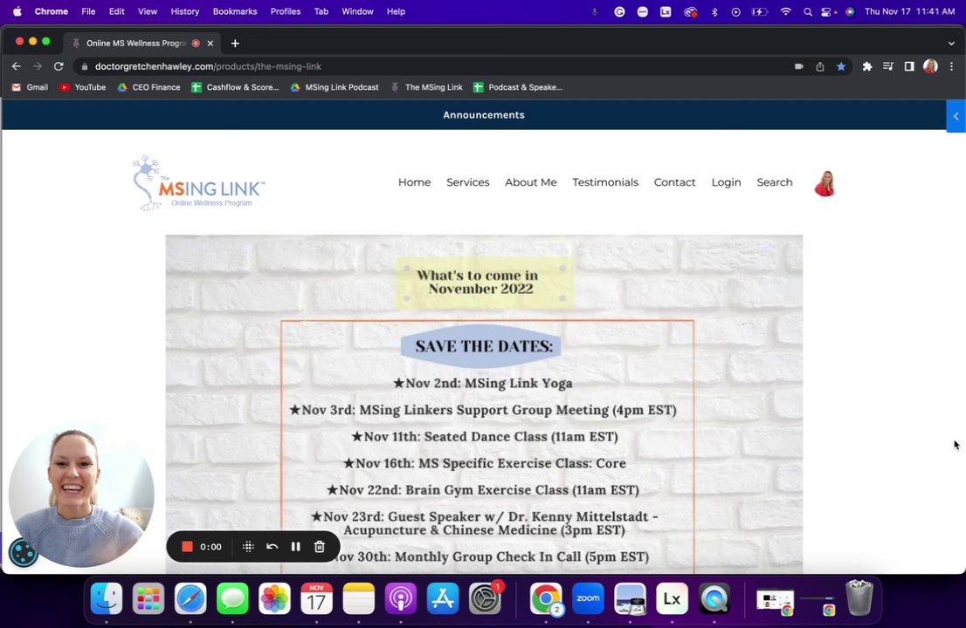Open Photos from the dock
Screen dimensions: 966x628
(x=275, y=598)
